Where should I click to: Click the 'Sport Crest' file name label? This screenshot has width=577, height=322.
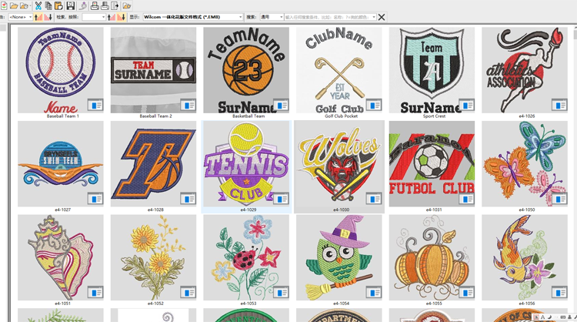pos(434,116)
